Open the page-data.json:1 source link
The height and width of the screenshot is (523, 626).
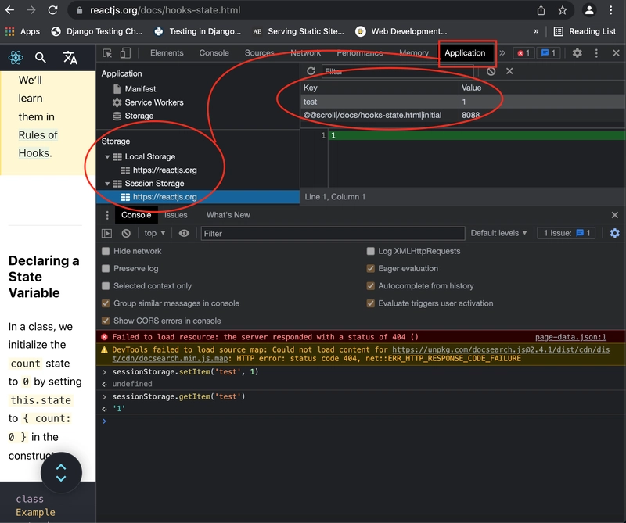pyautogui.click(x=570, y=337)
